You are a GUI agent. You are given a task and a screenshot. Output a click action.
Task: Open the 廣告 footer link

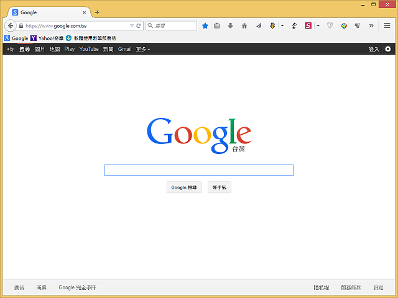tap(19, 287)
